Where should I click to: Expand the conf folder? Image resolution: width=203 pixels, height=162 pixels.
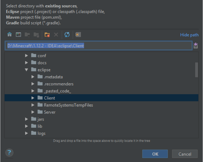coord(27,56)
